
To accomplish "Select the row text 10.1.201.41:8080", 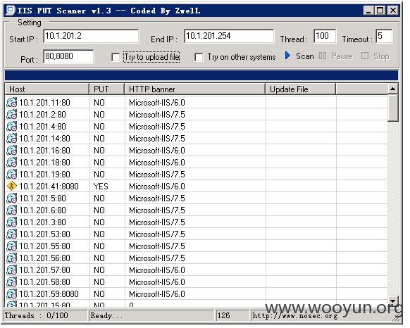I will click(49, 187).
